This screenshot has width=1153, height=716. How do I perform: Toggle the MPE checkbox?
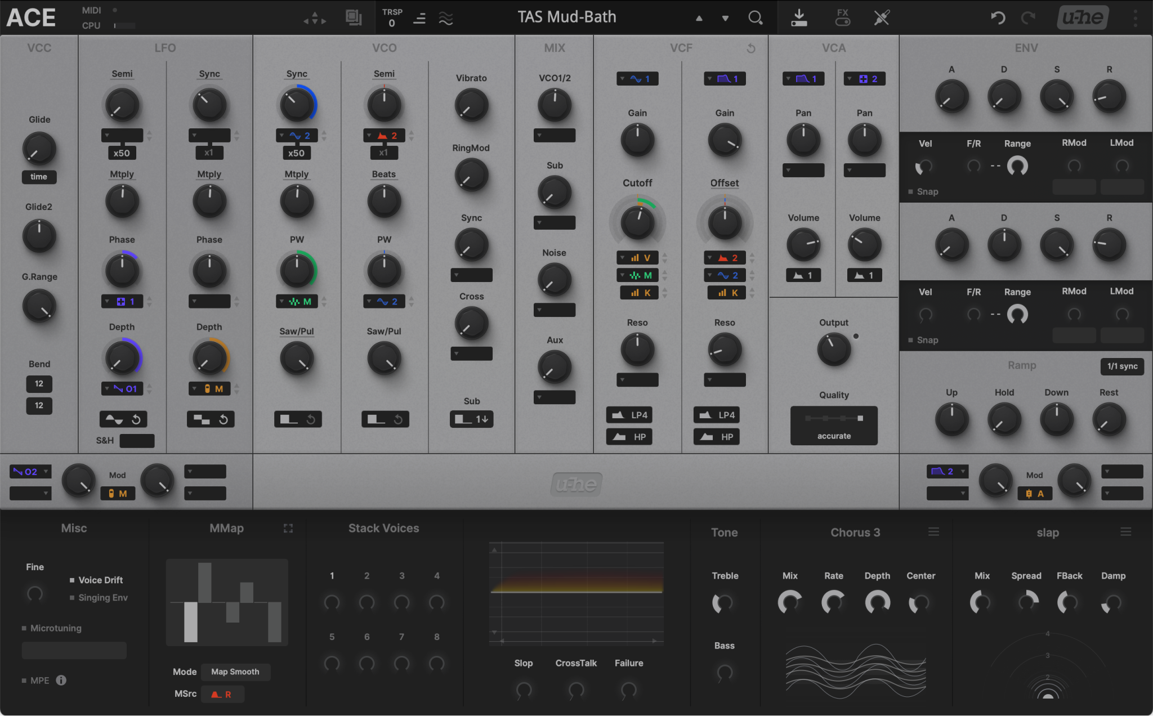[x=24, y=681]
